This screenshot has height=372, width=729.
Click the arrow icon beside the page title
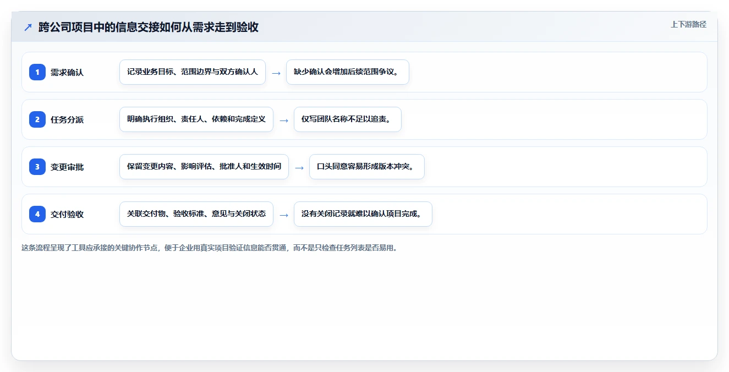(x=28, y=27)
